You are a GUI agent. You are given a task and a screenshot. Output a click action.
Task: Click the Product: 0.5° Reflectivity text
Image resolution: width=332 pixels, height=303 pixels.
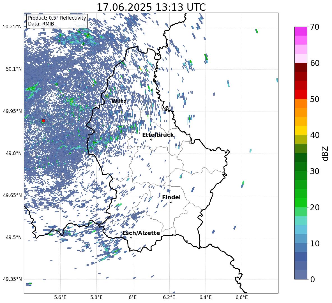[x=57, y=18]
